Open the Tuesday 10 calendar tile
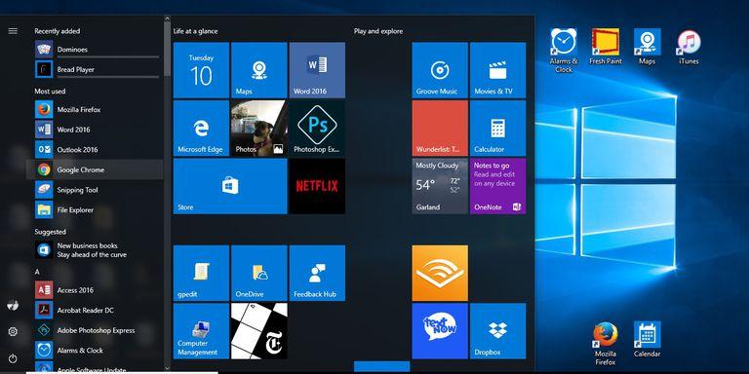The height and width of the screenshot is (374, 749). point(201,70)
